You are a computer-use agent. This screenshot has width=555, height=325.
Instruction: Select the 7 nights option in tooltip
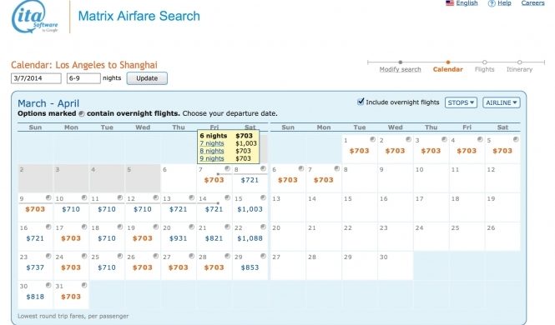(212, 143)
